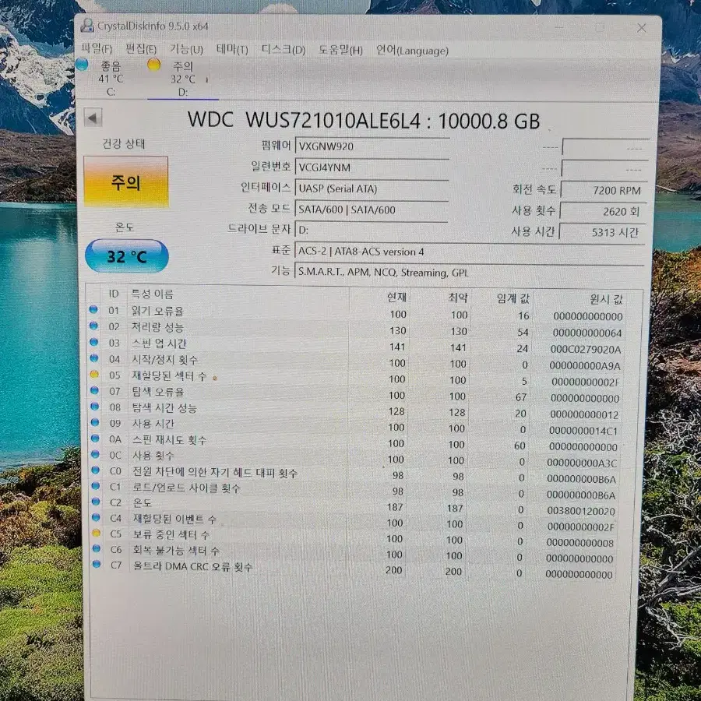Click the blue status dot of attribute C7
701x701 pixels.
(96, 564)
